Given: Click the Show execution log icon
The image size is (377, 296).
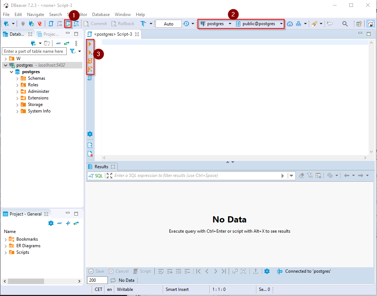Looking at the screenshot, I should [x=90, y=154].
